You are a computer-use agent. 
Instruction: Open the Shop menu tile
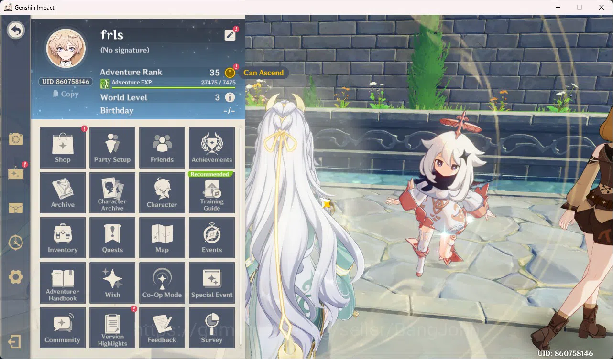pyautogui.click(x=63, y=148)
